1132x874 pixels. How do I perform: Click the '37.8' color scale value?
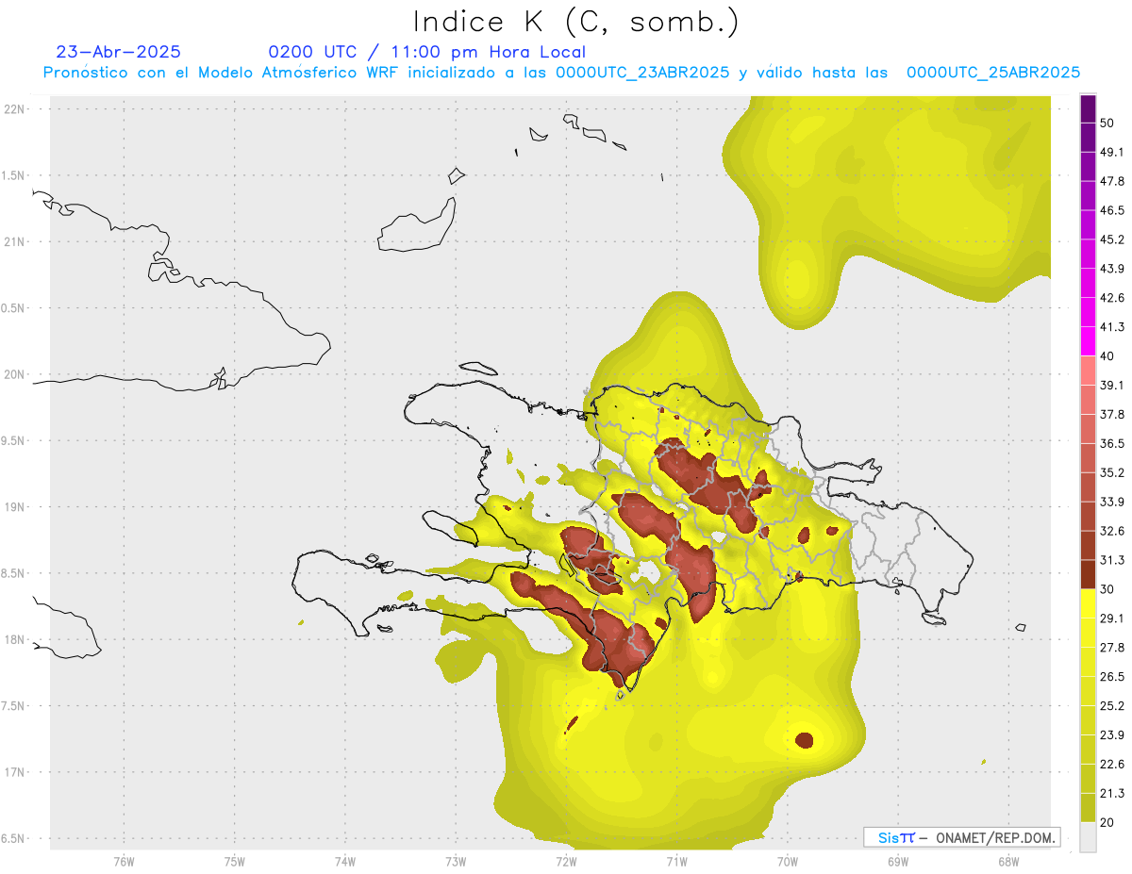[x=1112, y=414]
